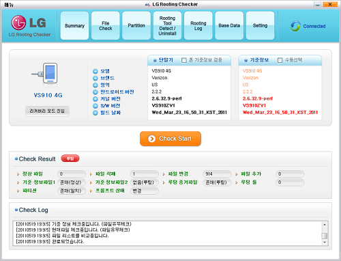Click the Check Log scrollbar thumb

point(325,236)
